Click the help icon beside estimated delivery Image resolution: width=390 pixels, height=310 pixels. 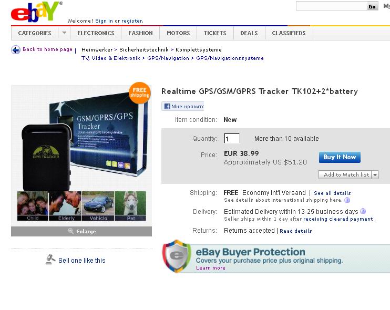pos(363,211)
